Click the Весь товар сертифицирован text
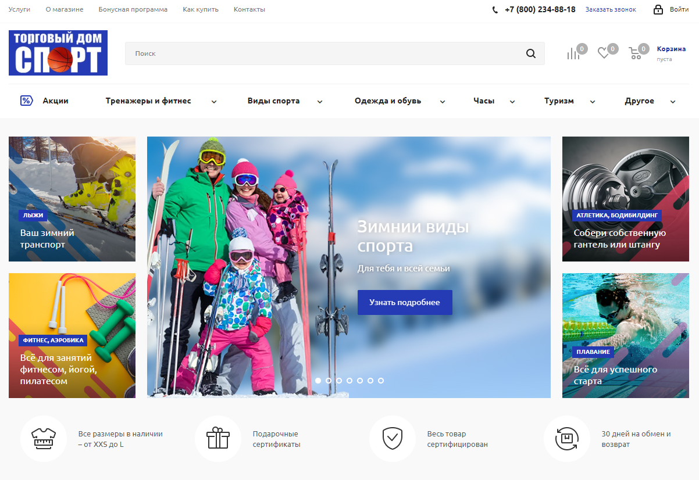The height and width of the screenshot is (480, 699). tap(458, 439)
